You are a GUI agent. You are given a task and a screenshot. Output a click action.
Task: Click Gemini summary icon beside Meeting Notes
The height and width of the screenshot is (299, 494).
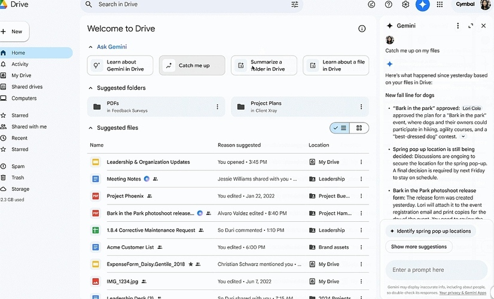point(147,179)
